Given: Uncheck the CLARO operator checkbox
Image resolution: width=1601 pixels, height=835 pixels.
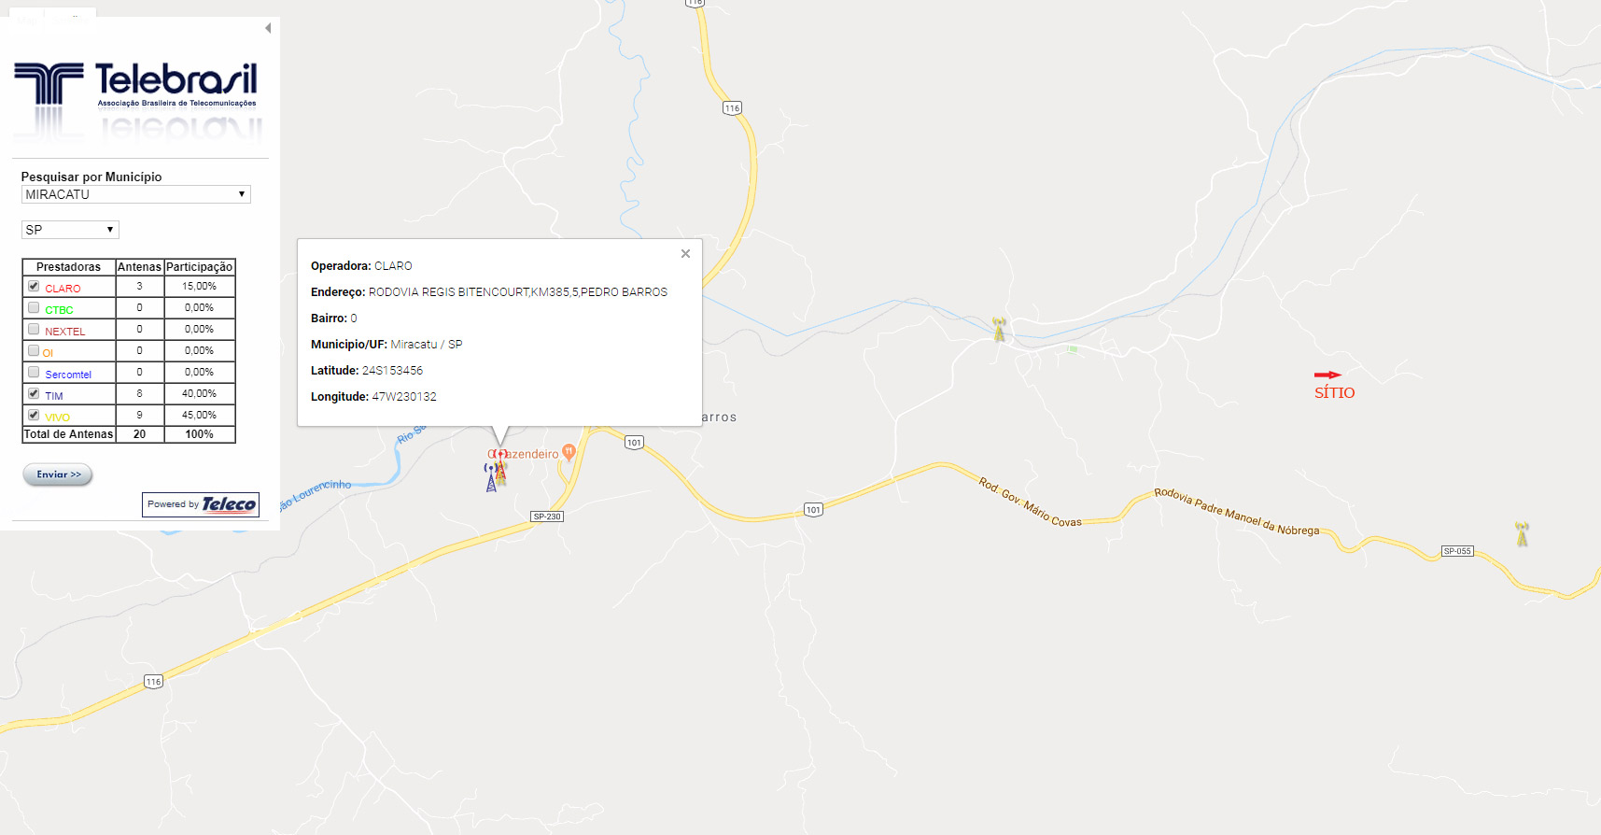Looking at the screenshot, I should 34,286.
